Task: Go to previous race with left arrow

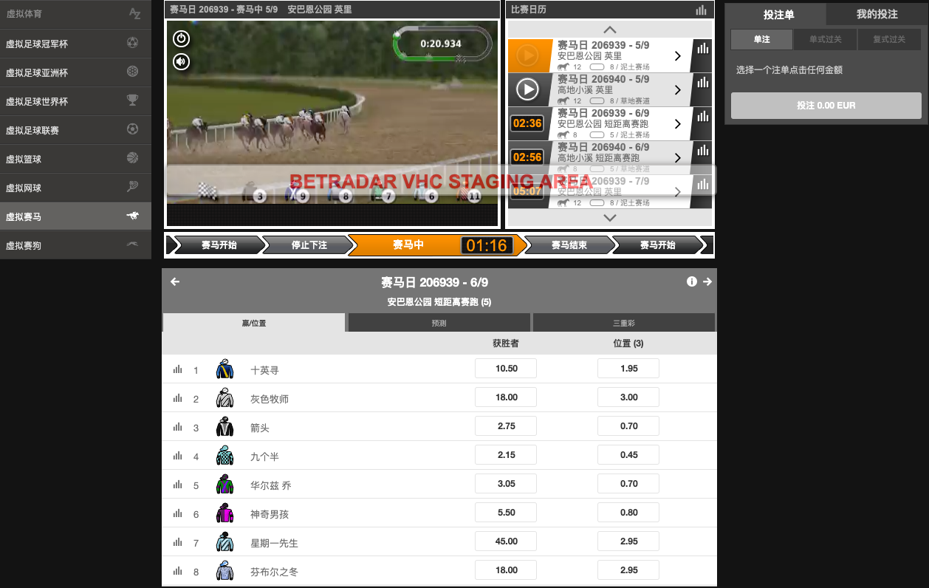Action: (175, 281)
